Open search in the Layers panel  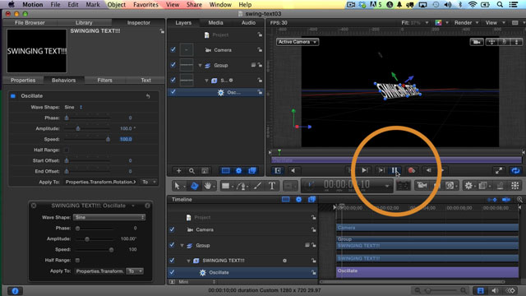191,171
